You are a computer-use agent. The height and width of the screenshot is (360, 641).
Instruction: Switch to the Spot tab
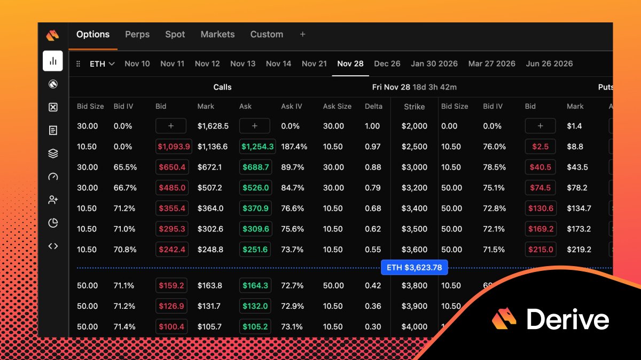click(175, 34)
